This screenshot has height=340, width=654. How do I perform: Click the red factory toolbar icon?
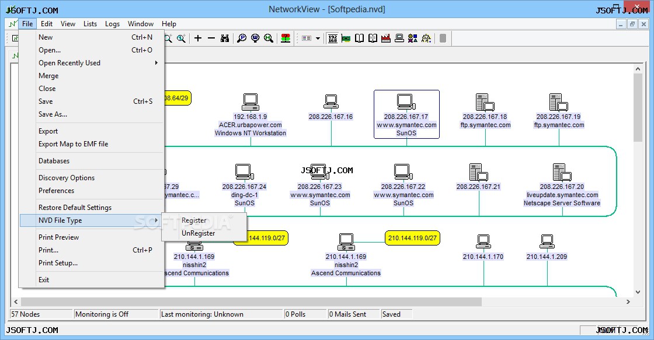click(x=386, y=38)
